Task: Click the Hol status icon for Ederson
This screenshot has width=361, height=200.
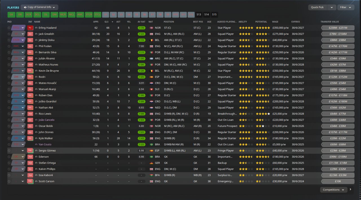Action: (x=30, y=157)
